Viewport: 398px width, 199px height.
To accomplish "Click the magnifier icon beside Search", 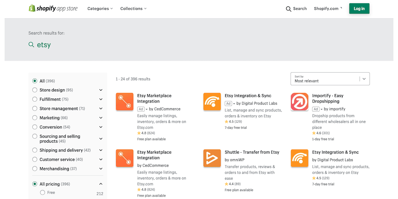I will click(x=288, y=9).
